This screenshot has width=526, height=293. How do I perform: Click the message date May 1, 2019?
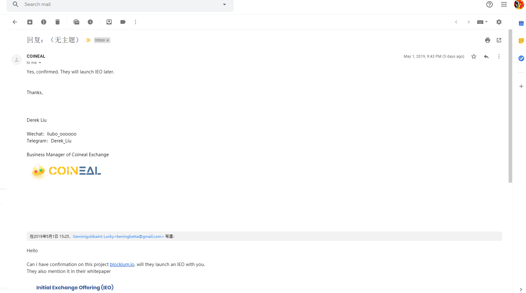[x=434, y=56]
